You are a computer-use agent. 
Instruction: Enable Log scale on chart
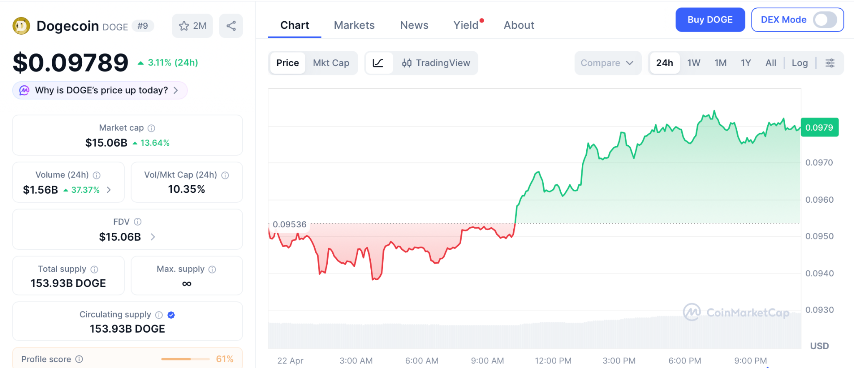click(x=799, y=63)
